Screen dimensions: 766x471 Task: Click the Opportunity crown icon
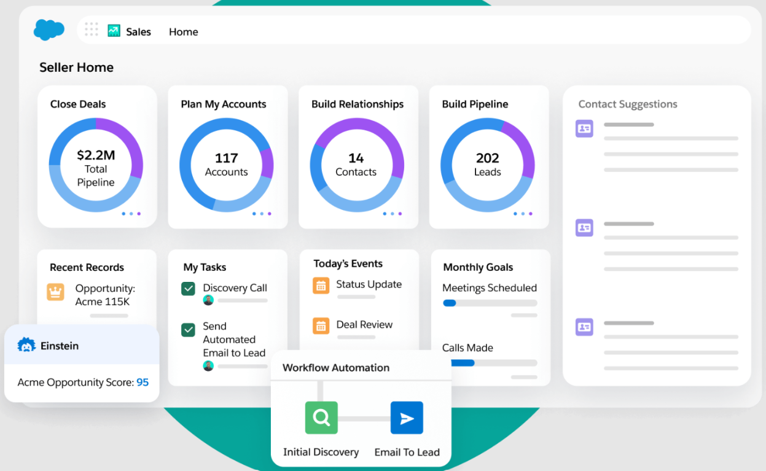coord(56,292)
